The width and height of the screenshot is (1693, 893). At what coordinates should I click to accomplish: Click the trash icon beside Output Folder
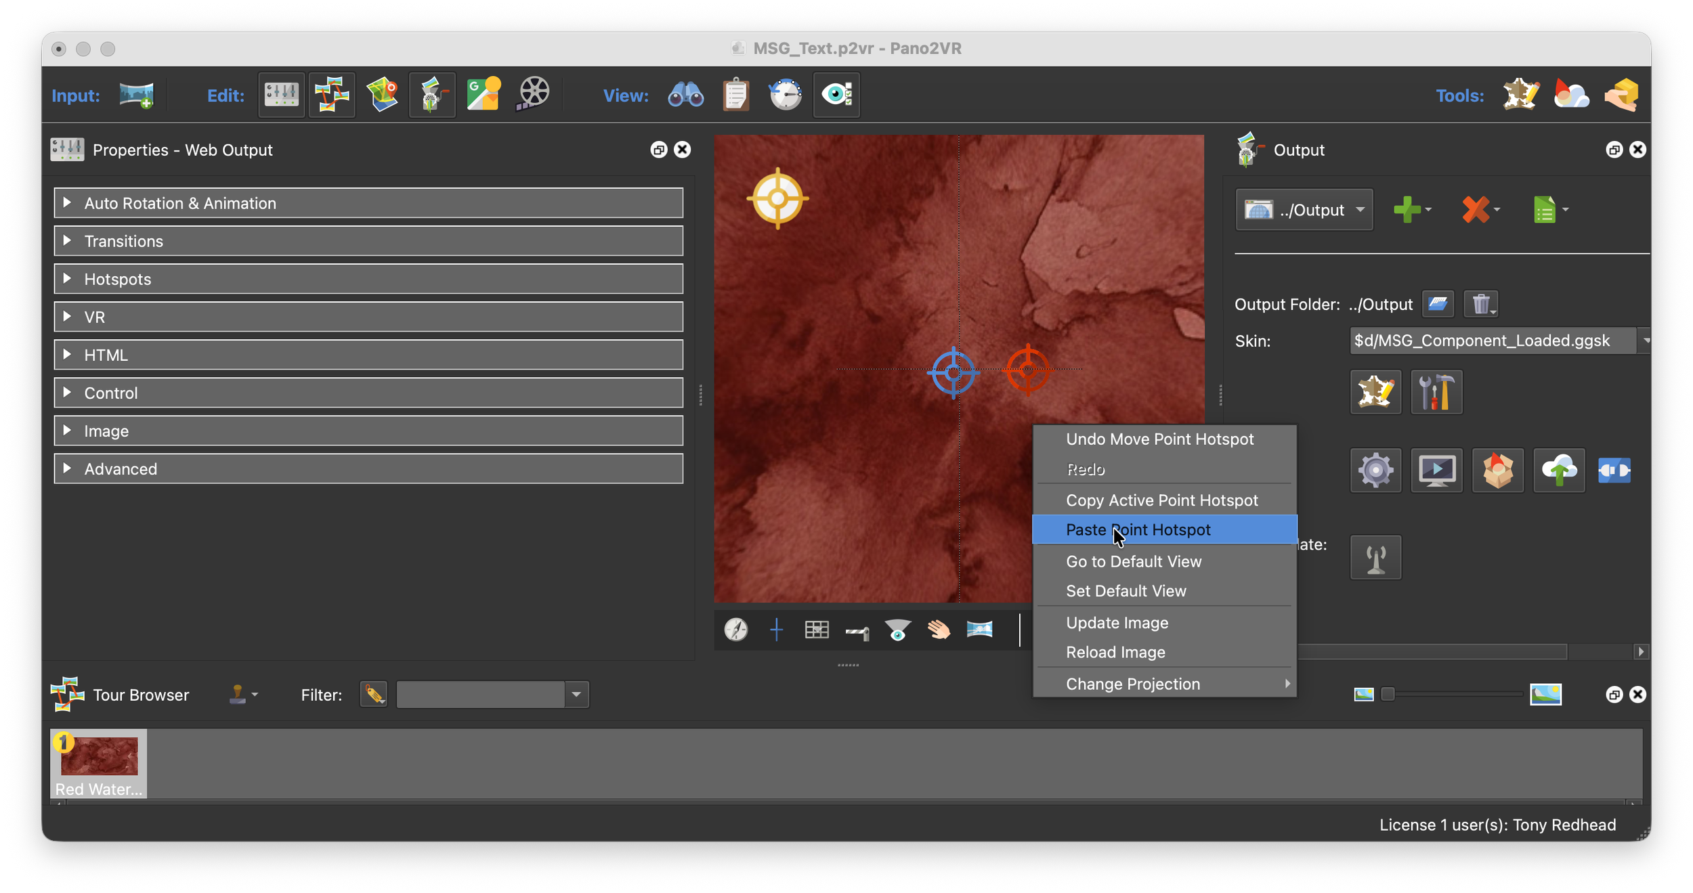(x=1481, y=304)
